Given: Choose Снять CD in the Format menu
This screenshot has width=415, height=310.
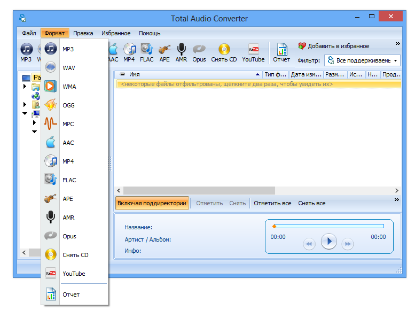Looking at the screenshot, I should coord(75,255).
